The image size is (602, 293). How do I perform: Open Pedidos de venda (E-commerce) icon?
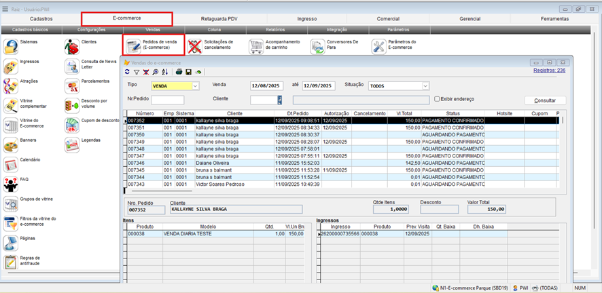(x=133, y=45)
